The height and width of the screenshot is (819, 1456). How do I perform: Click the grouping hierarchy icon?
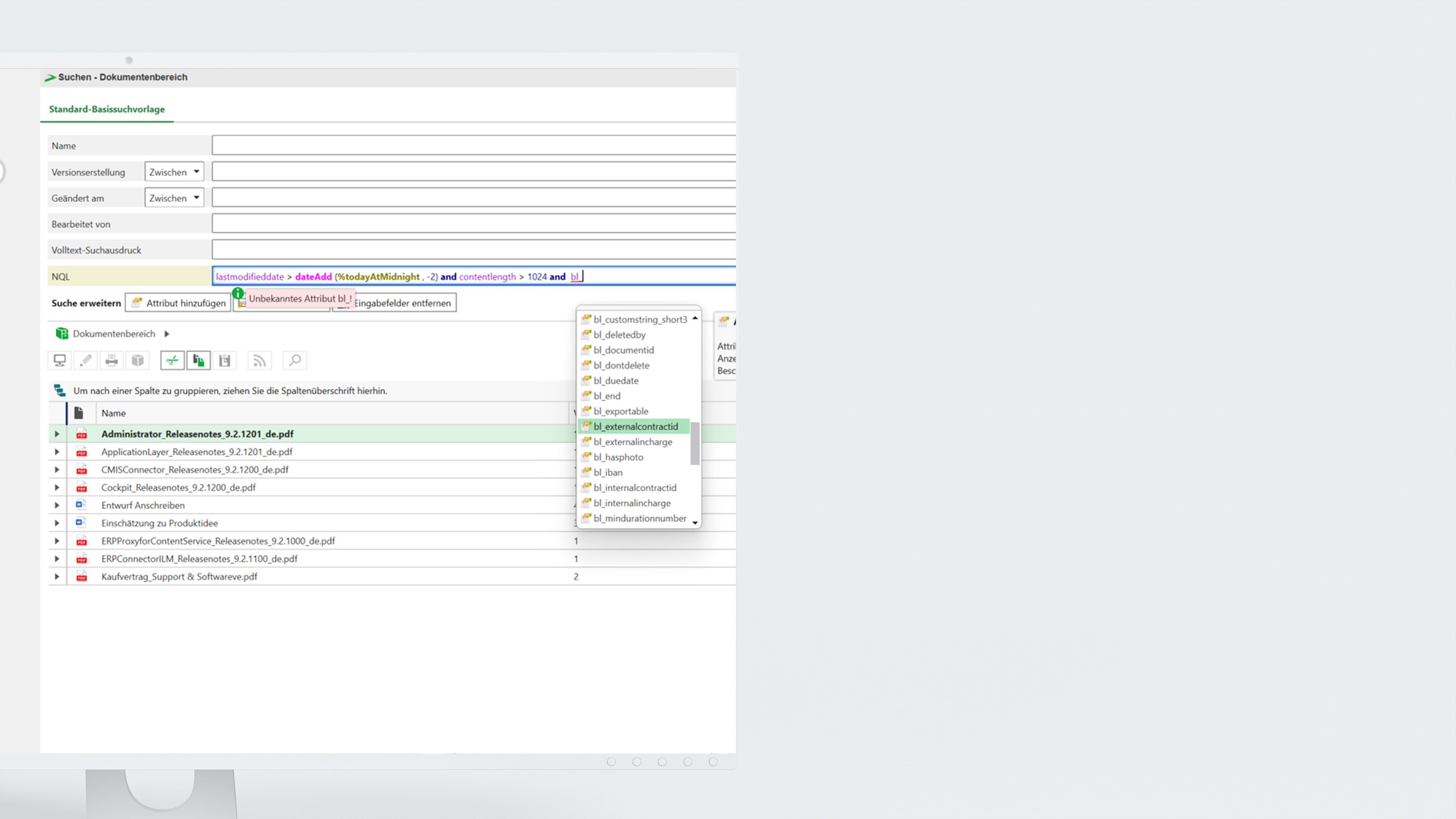click(x=60, y=391)
